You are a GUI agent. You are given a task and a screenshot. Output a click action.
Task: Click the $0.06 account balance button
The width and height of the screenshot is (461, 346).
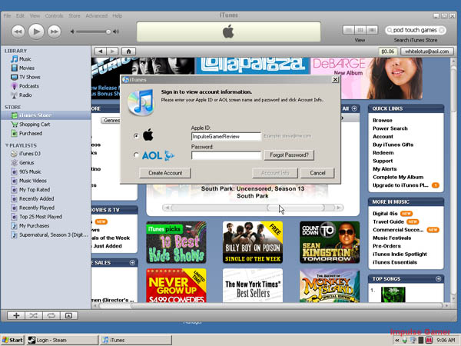(x=387, y=52)
